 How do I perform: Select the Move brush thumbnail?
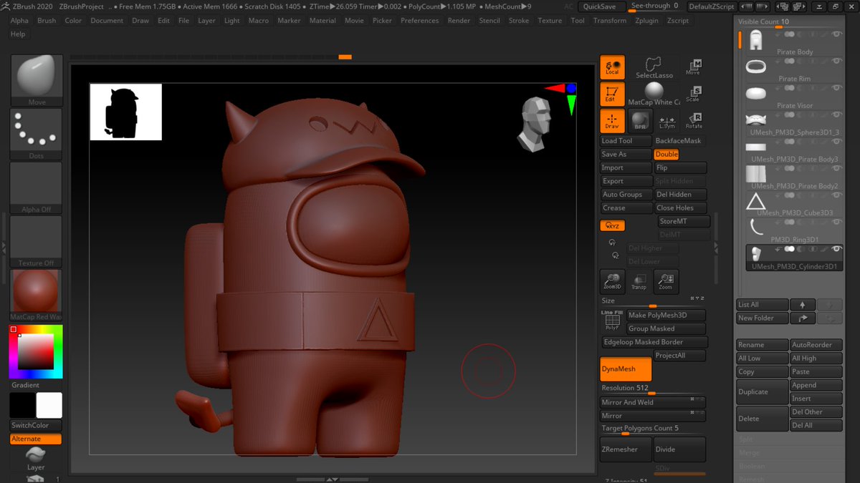coord(37,80)
